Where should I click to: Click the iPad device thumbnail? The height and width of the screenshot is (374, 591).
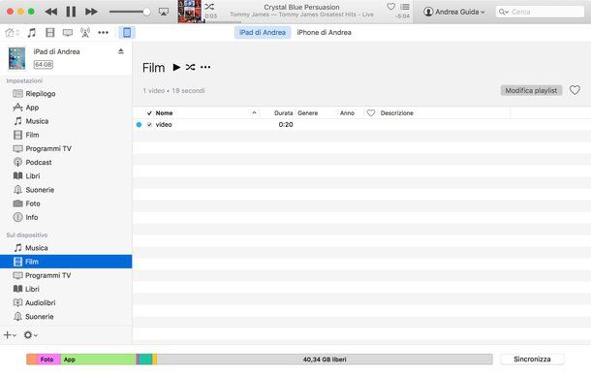coord(17,58)
